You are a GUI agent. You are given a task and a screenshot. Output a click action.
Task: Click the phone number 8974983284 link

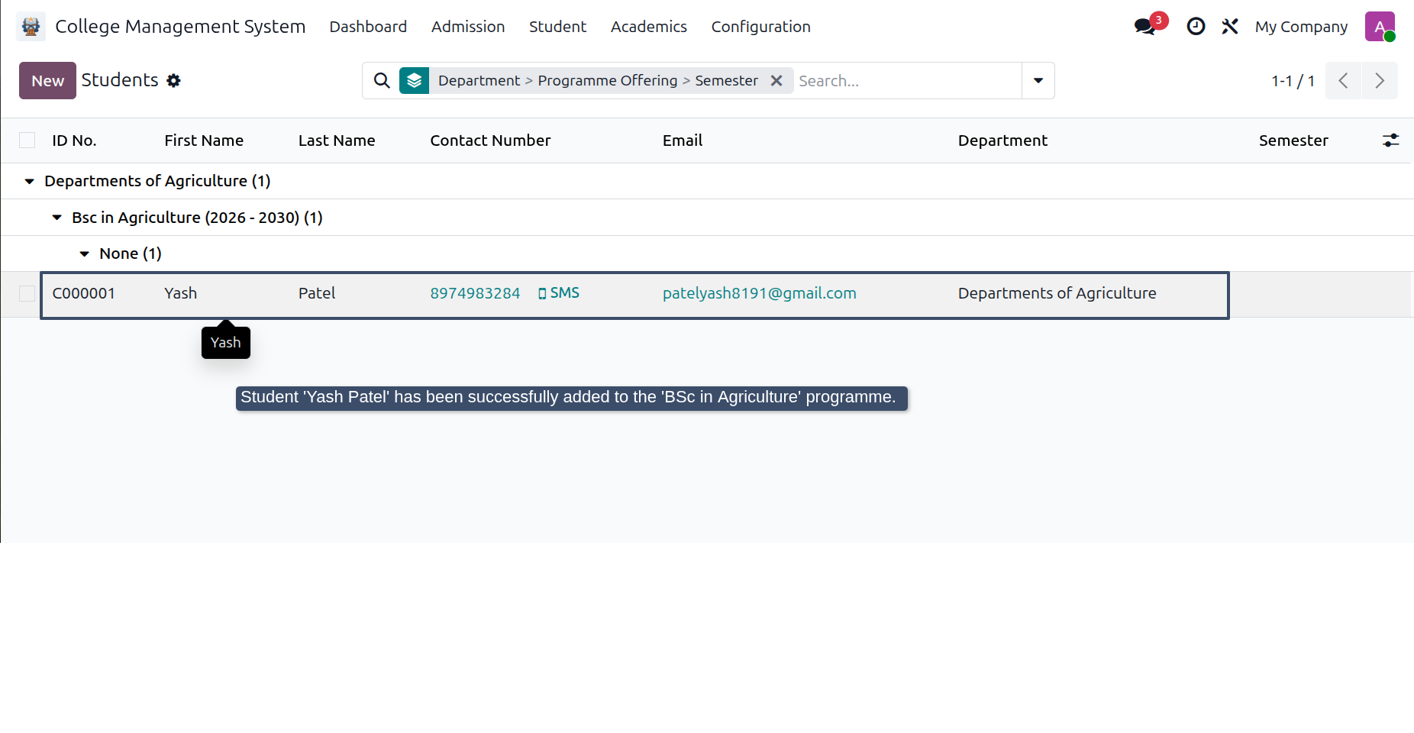(x=475, y=293)
